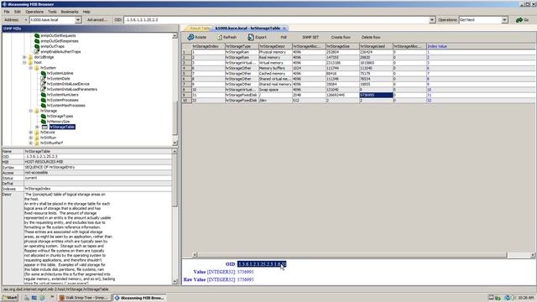The image size is (537, 302).
Task: Open the File menu
Action: tap(7, 12)
